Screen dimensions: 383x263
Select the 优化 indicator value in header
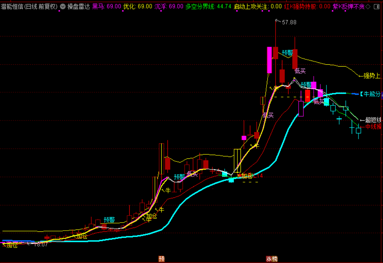[x=138, y=6]
